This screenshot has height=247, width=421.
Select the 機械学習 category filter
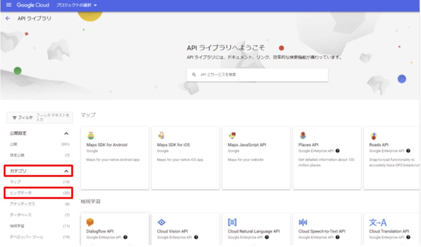coord(39,226)
